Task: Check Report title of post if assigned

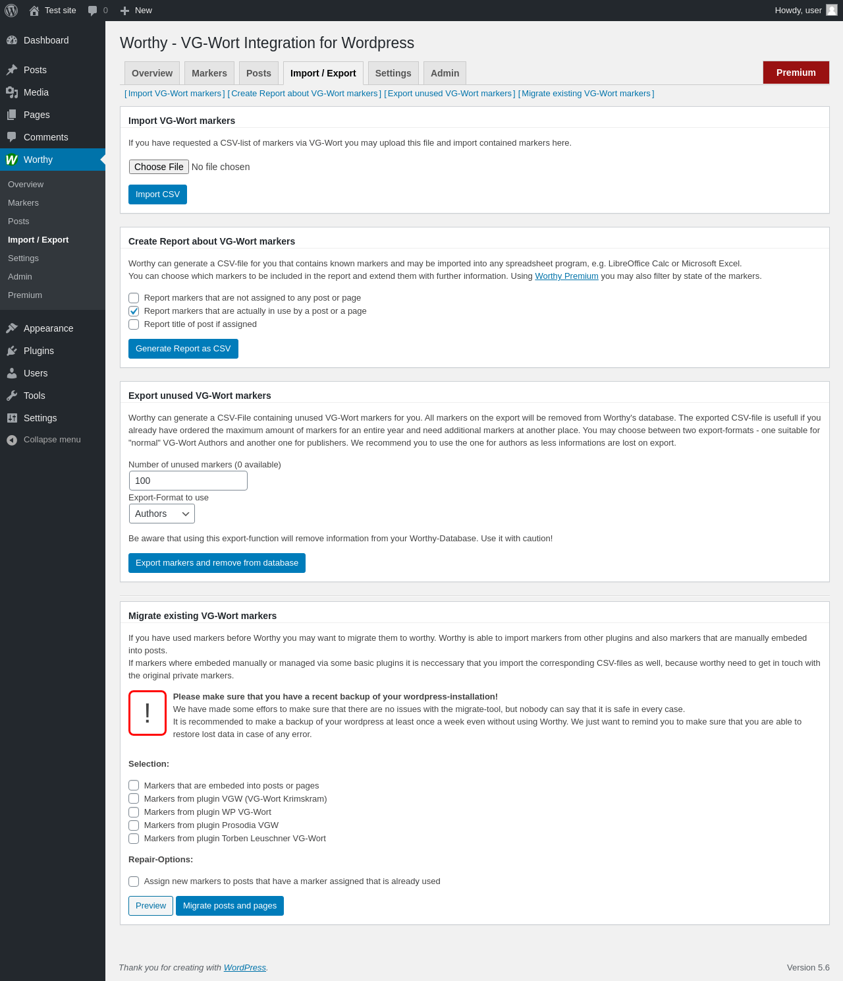Action: pyautogui.click(x=134, y=324)
